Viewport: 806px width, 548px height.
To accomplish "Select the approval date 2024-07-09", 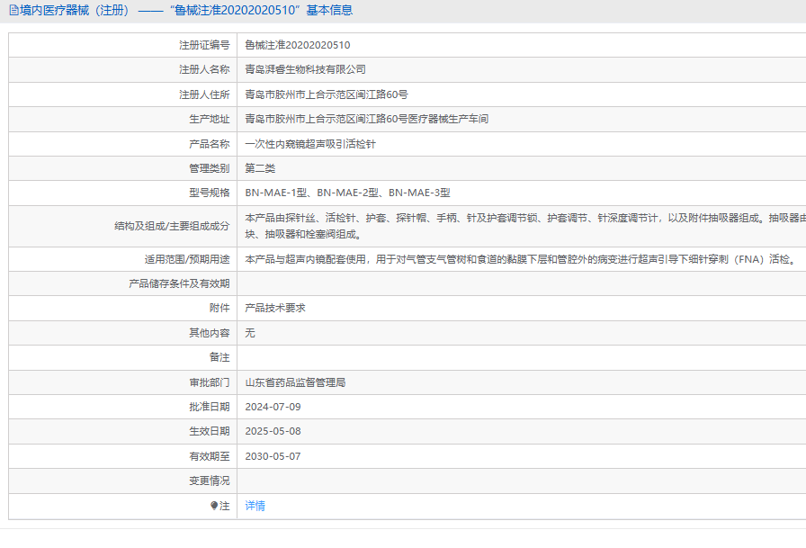I will 273,407.
